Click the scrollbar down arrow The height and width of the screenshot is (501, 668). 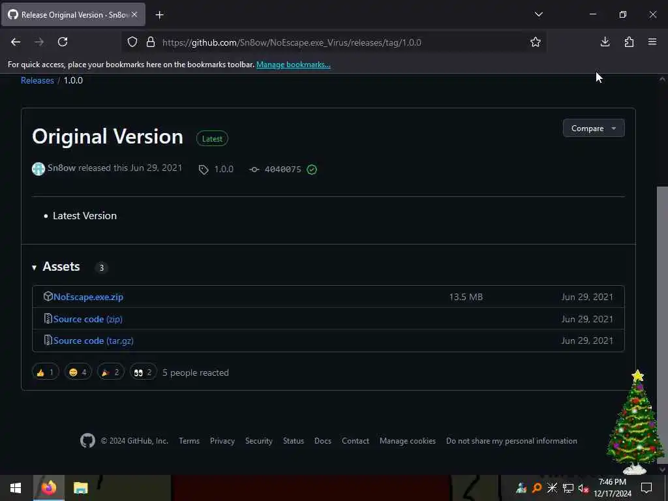pos(662,470)
